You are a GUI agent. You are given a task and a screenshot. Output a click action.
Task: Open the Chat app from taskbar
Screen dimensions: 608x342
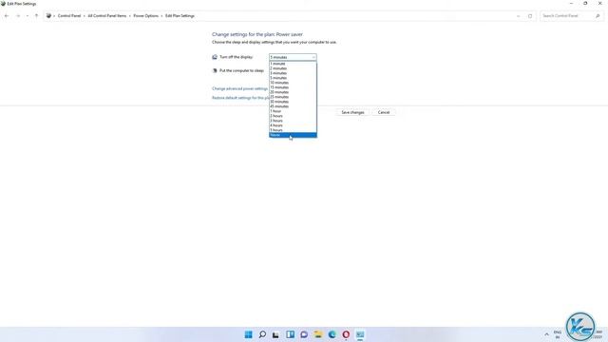click(304, 334)
